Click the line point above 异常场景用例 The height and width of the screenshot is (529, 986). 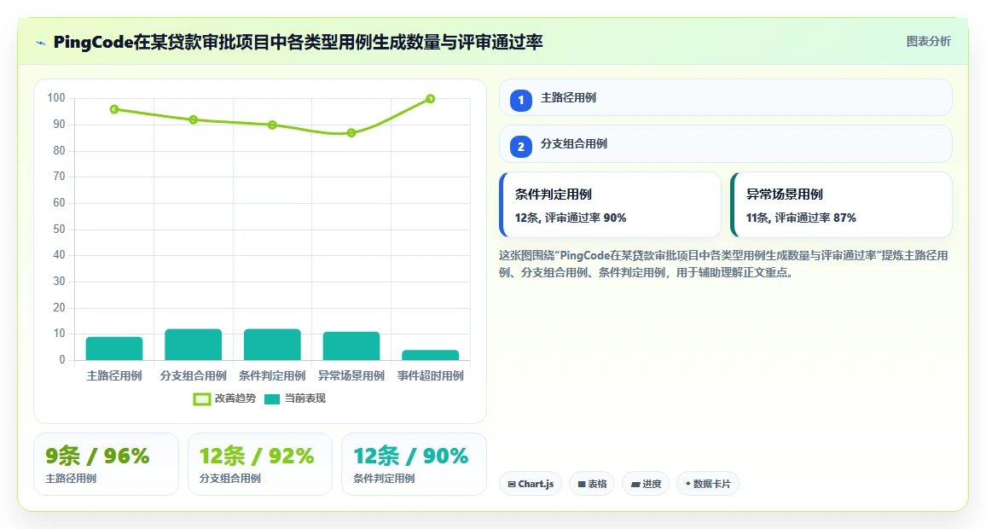(x=351, y=133)
